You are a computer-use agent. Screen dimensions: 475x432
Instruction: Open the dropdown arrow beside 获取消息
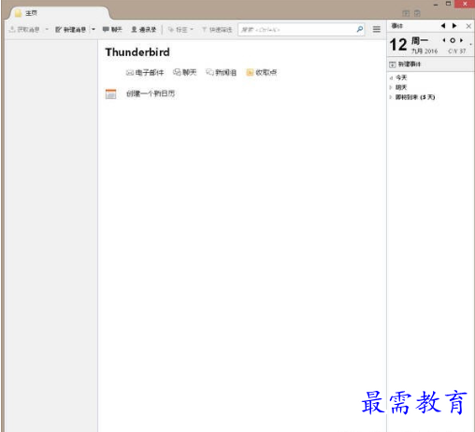pyautogui.click(x=47, y=29)
